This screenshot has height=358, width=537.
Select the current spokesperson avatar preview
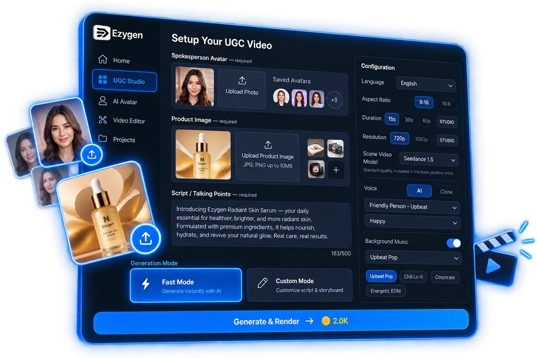pyautogui.click(x=195, y=86)
